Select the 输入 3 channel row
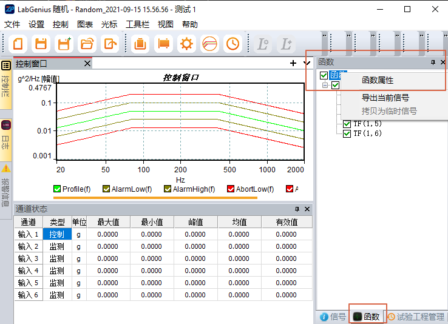This screenshot has height=324, width=448. (163, 258)
